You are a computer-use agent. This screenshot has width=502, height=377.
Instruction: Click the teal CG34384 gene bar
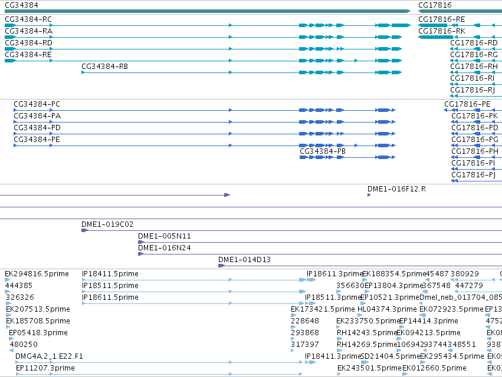208,11
